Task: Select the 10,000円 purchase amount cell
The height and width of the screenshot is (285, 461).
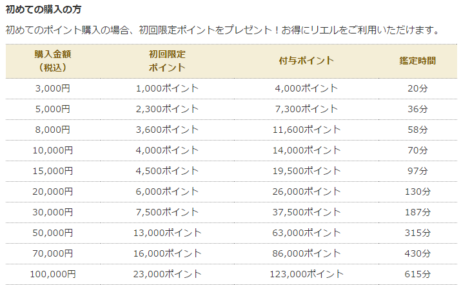Action: coord(53,150)
